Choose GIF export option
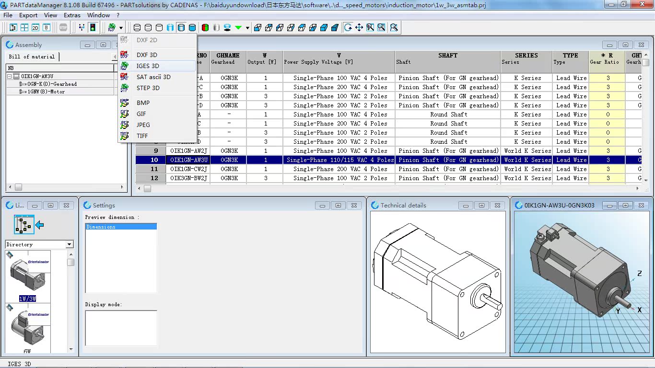 [x=157, y=114]
